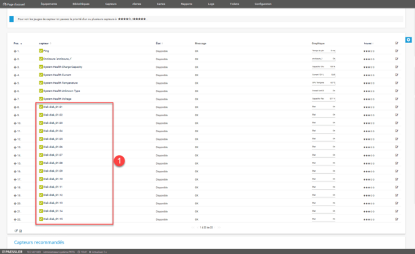This screenshot has height=254, width=415.
Task: Click green status icon of Disk disk_01.03
Action: click(x=41, y=123)
